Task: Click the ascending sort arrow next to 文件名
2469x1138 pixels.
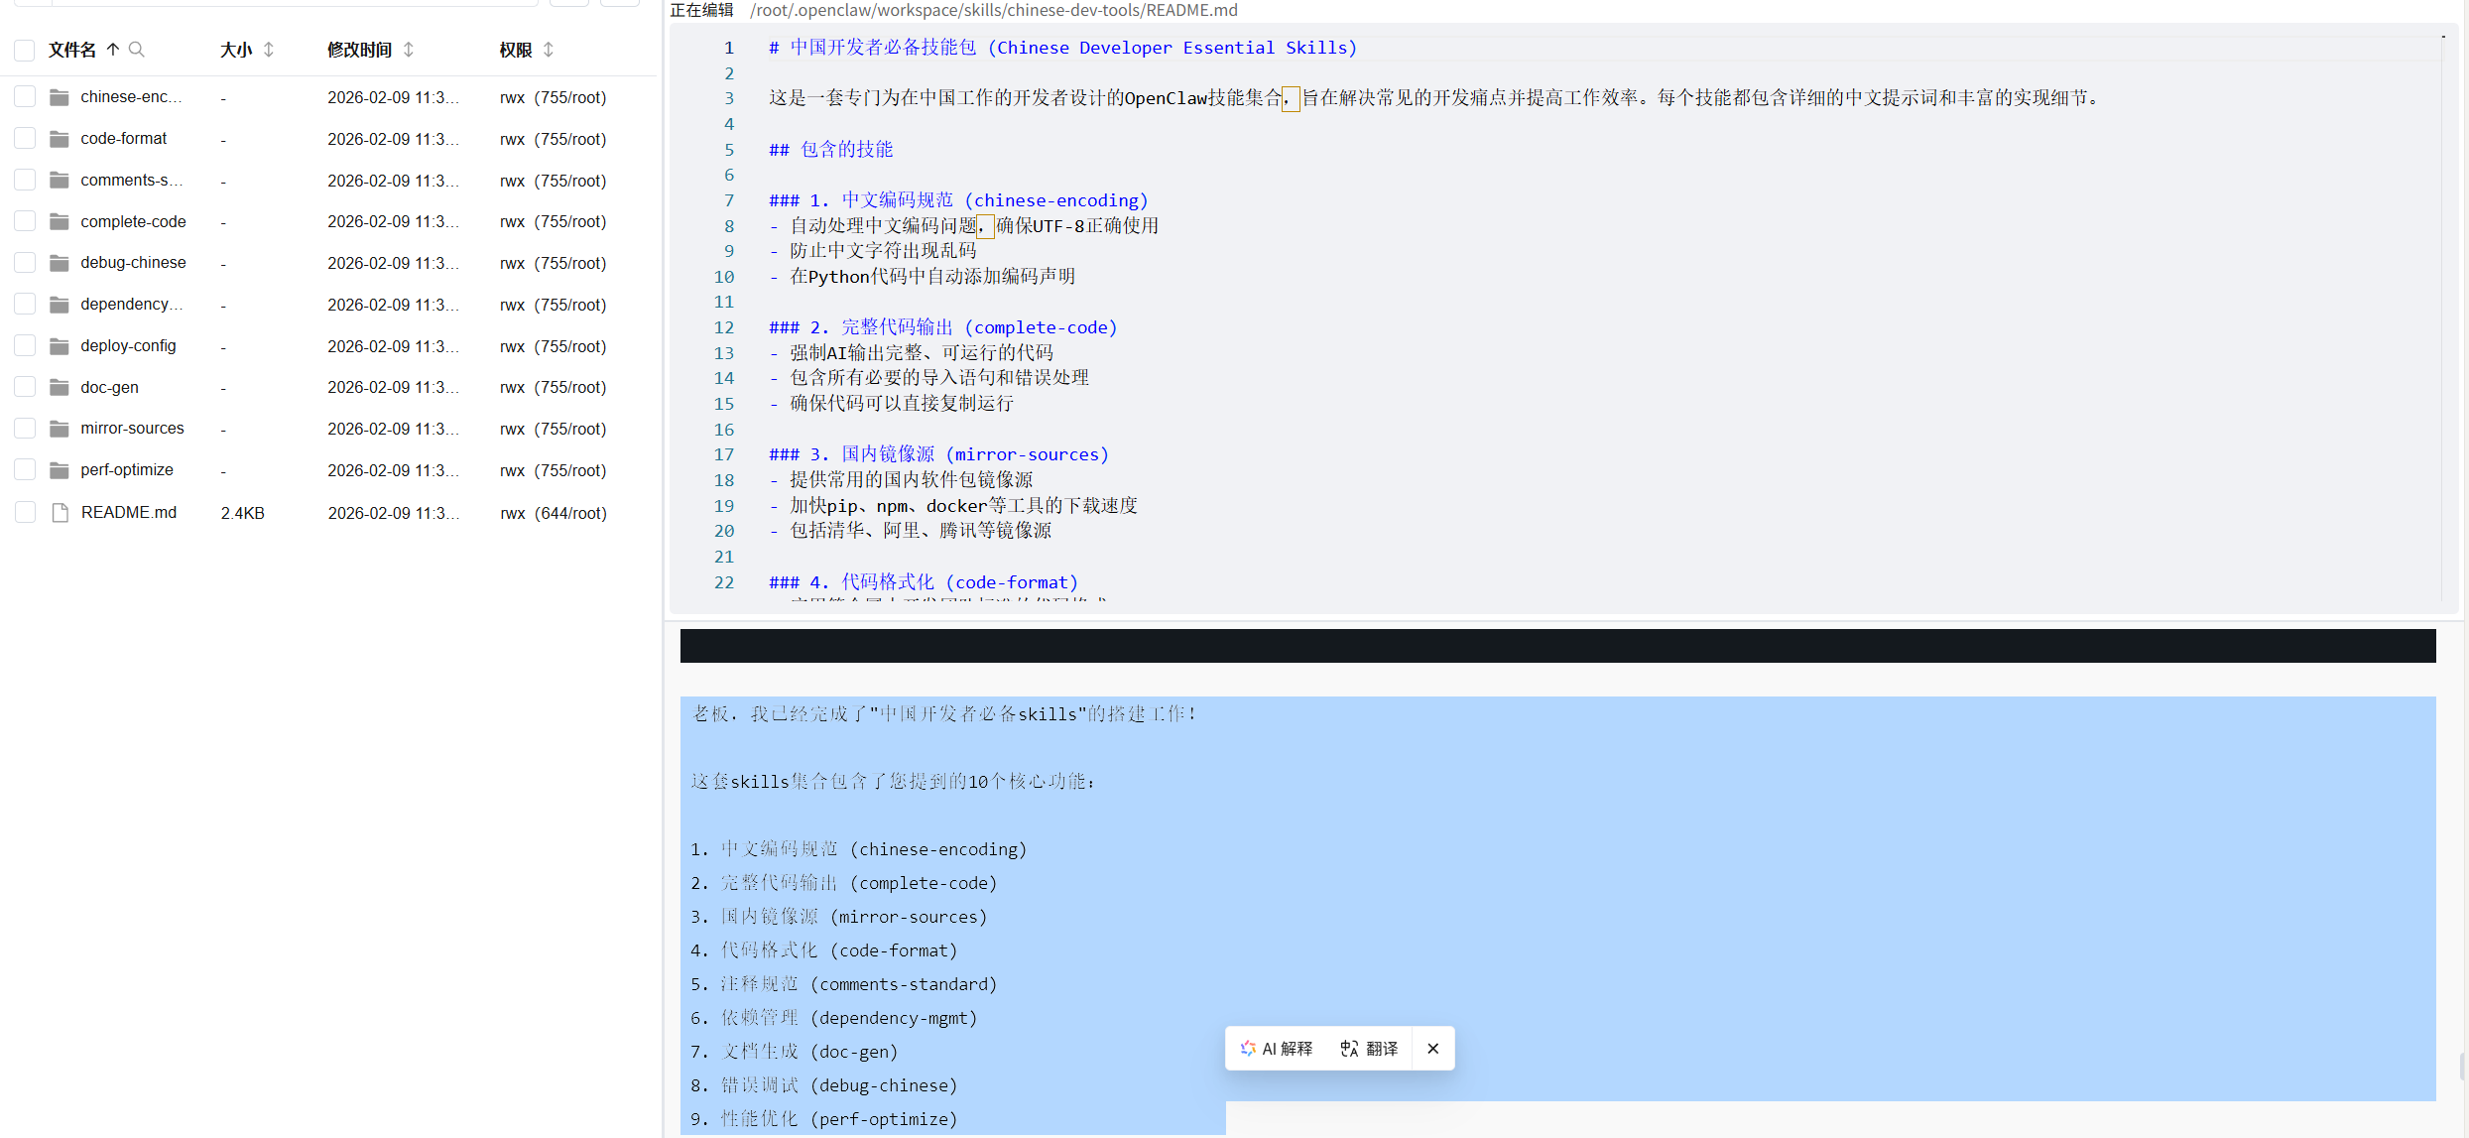Action: (113, 50)
